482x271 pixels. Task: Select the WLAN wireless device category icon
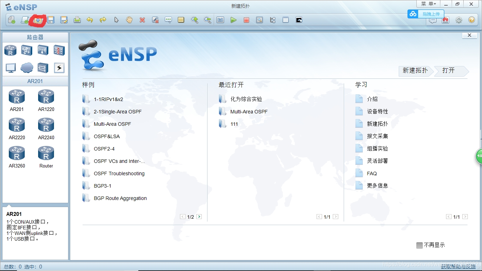pos(43,51)
